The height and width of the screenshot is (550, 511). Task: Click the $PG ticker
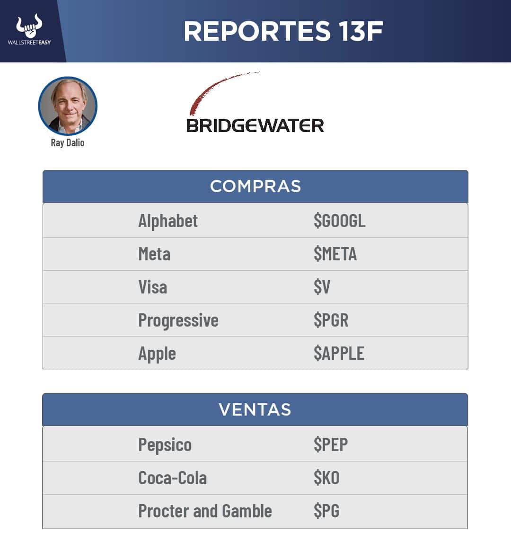326,511
